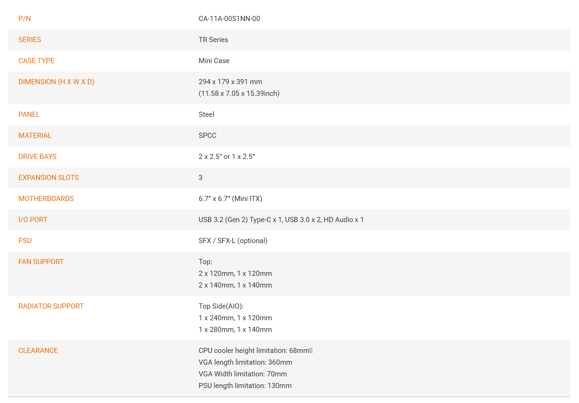The image size is (579, 403).
Task: Click the SERIES row label
Action: (30, 40)
